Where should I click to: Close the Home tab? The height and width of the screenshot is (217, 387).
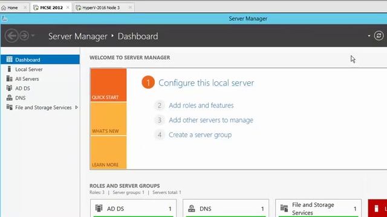tap(25, 8)
